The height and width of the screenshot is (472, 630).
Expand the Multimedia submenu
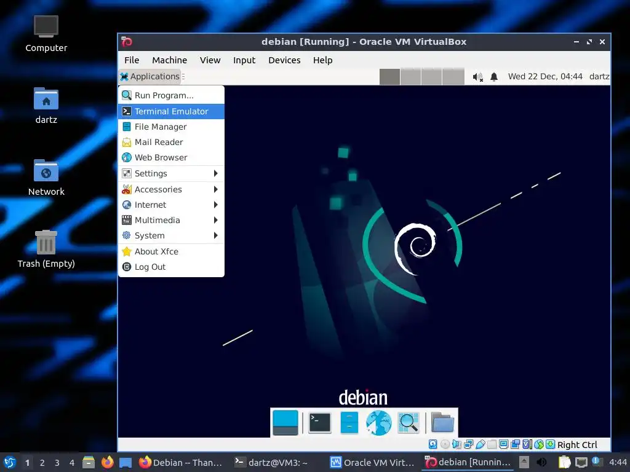pos(171,220)
